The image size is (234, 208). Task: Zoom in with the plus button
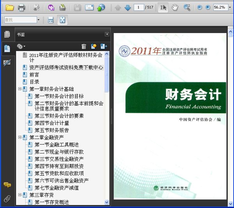pos(208,7)
